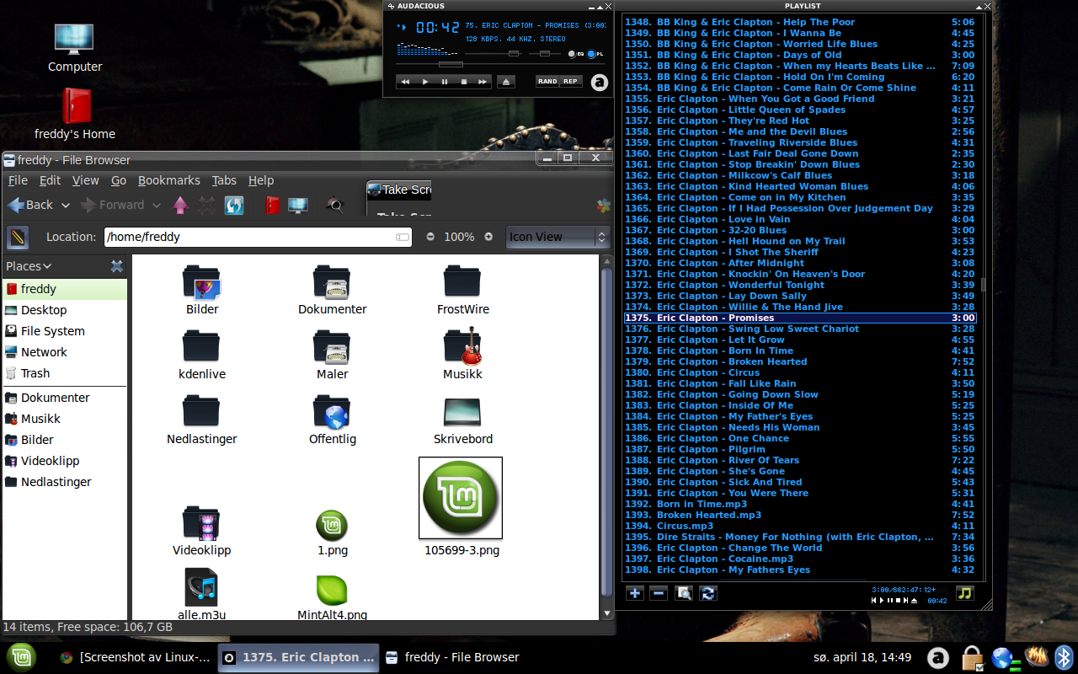Select playlist track 1398 My Fathers Eyes
Viewport: 1078px width, 674px height.
tap(800, 570)
